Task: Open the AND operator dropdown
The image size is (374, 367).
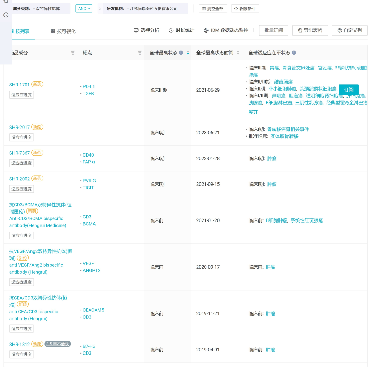Action: pyautogui.click(x=84, y=9)
